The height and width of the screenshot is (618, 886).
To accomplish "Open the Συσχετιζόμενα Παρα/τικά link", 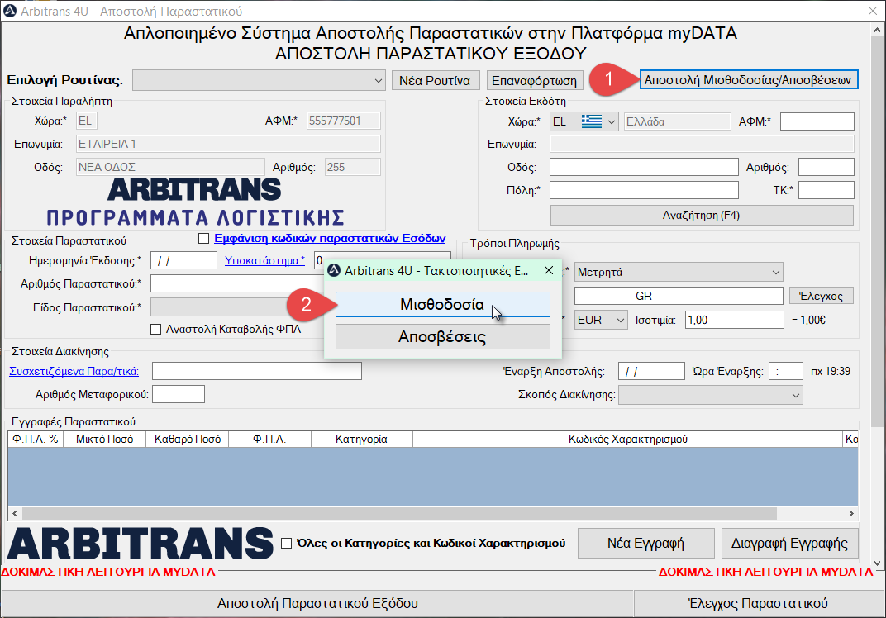I will pyautogui.click(x=74, y=371).
